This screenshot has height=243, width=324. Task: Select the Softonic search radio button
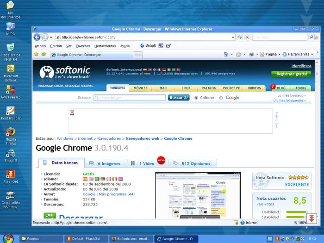[196, 98]
